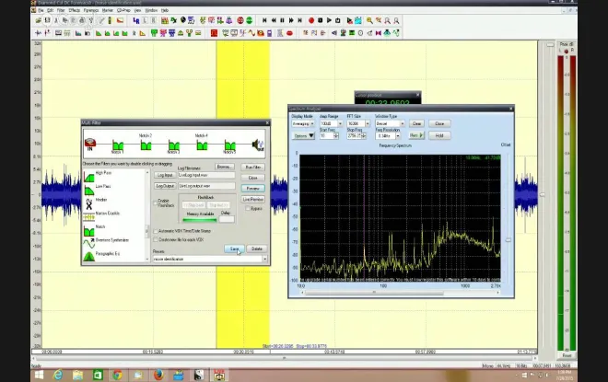Save the preset in Multi-Filter

234,249
